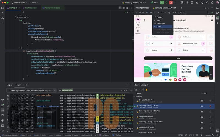220x137 pixels.
Task: Open the Saved tab in emulated app rail
Action: 138,26
